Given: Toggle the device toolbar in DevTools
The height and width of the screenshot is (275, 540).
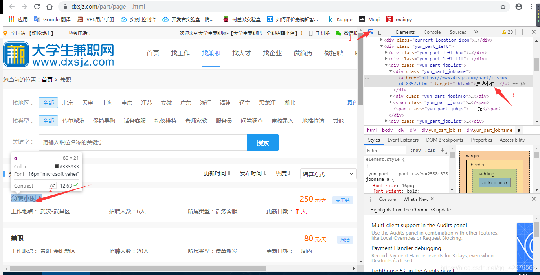Looking at the screenshot, I should click(381, 32).
